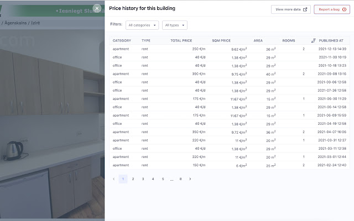Viewport: 354px width, 221px height.
Task: Go to pagination page 4
Action: tap(153, 179)
